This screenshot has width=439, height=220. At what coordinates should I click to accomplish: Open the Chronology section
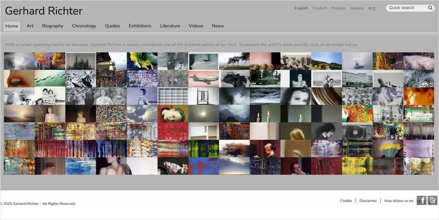[x=84, y=26]
